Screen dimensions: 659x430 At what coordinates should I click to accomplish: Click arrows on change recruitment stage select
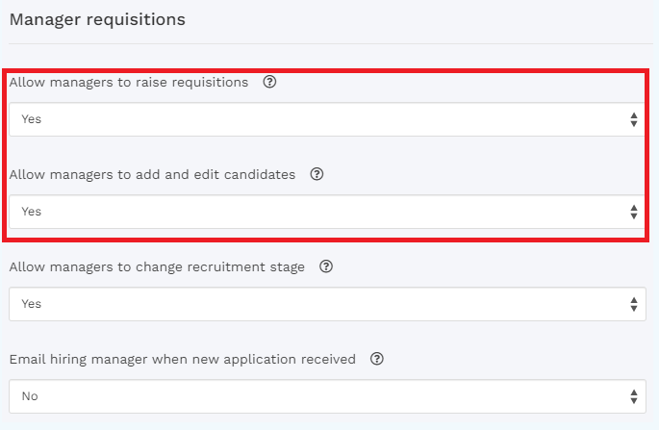633,304
